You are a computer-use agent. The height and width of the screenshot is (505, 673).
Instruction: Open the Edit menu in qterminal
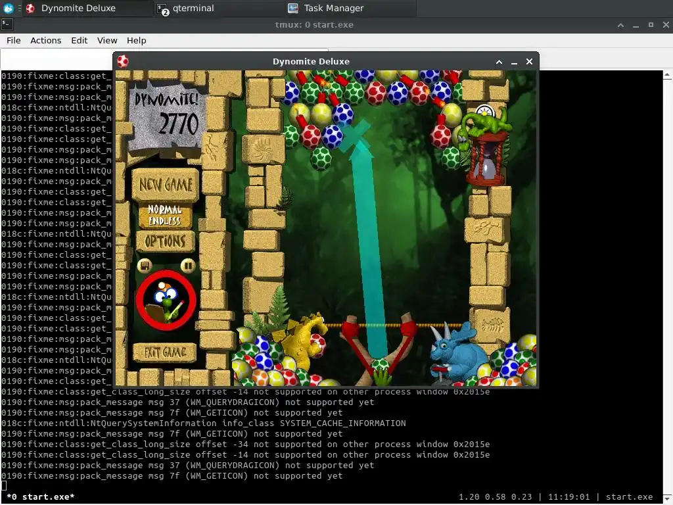pyautogui.click(x=79, y=40)
